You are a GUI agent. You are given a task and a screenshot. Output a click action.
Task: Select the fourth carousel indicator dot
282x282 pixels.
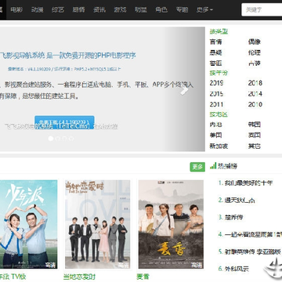71,139
